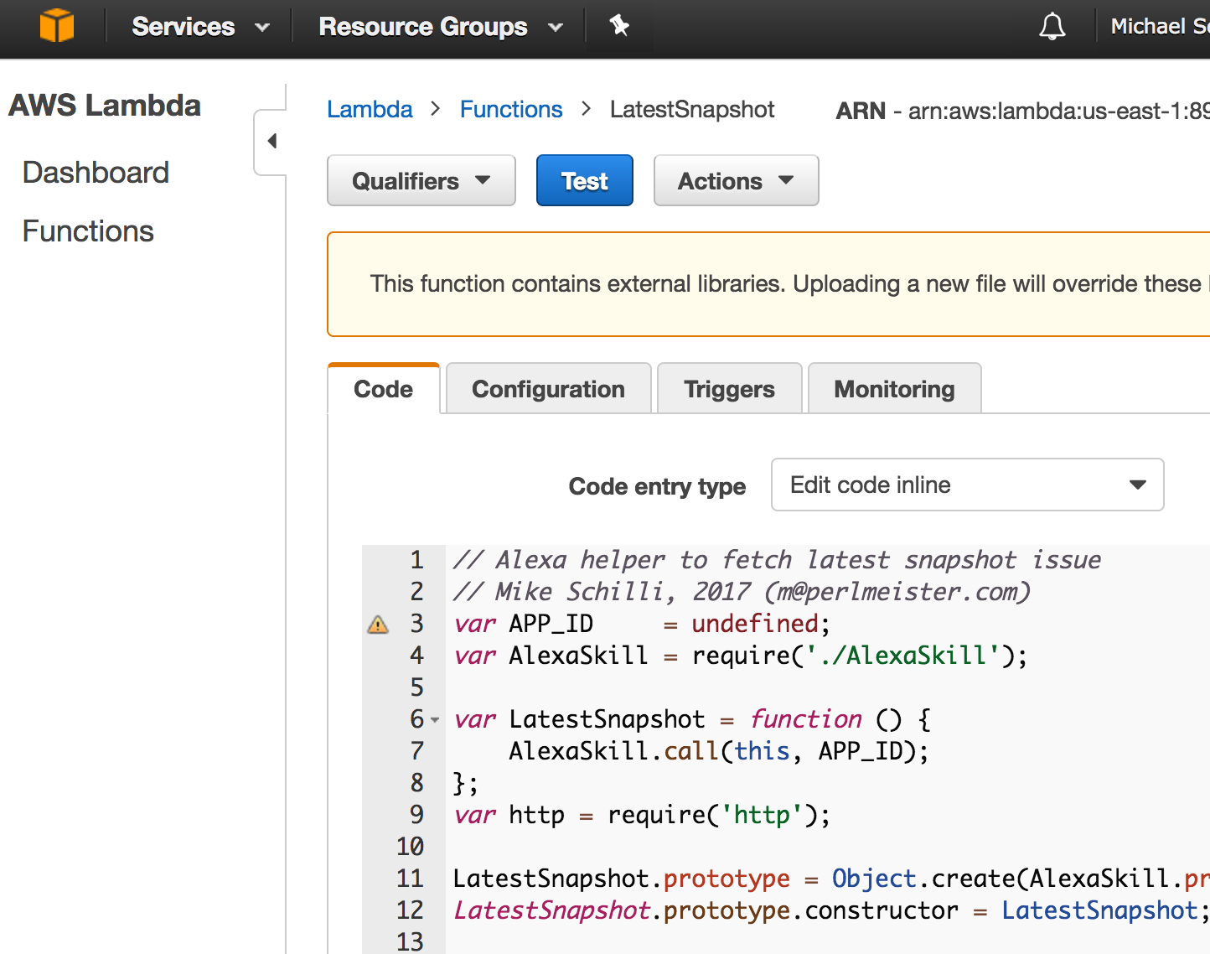Switch to the Code tab
1210x954 pixels.
tap(383, 389)
